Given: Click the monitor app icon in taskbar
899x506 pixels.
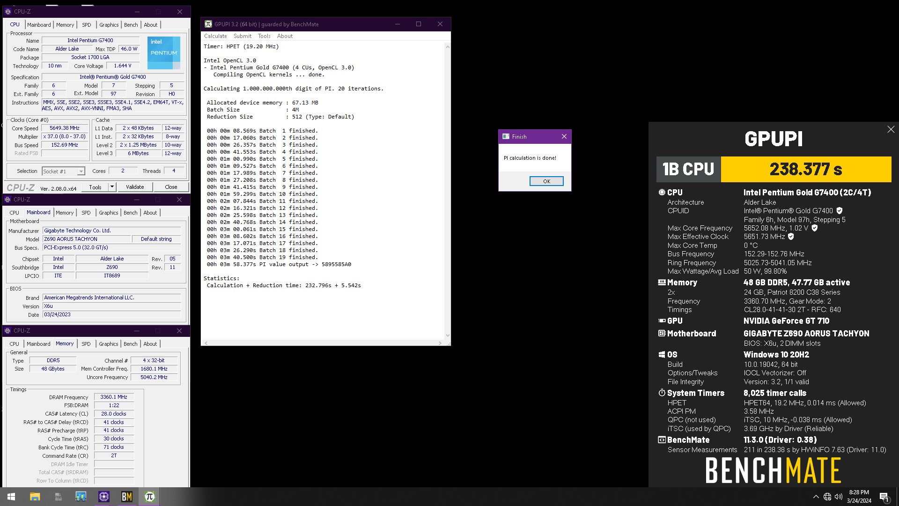Looking at the screenshot, I should pyautogui.click(x=81, y=497).
